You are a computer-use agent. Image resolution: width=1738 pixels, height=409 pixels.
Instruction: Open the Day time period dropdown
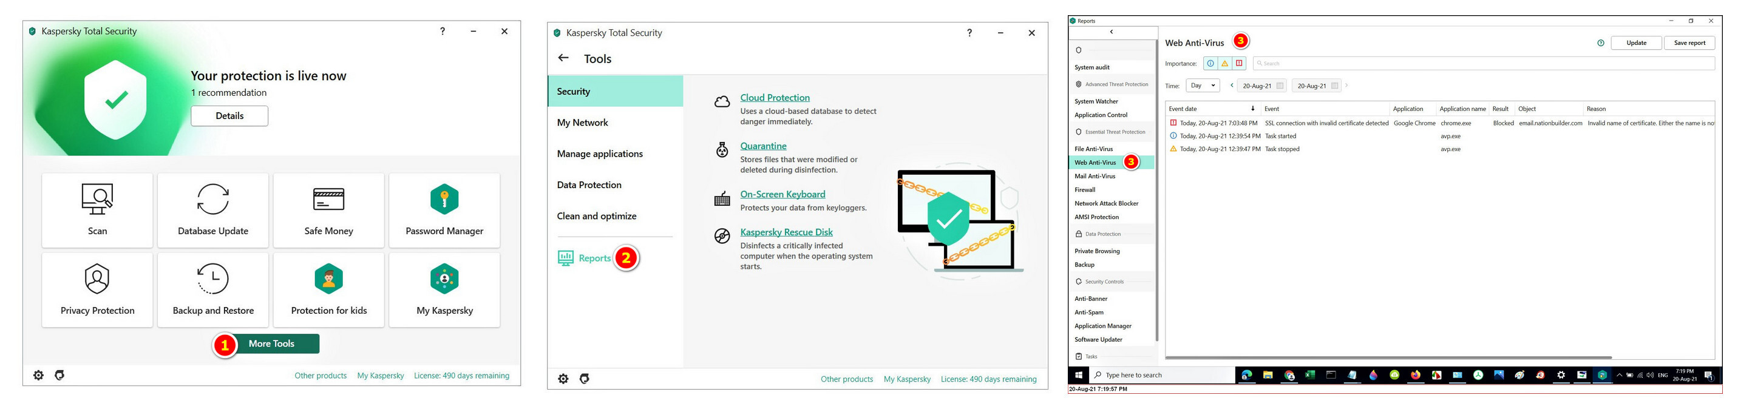pos(1203,86)
